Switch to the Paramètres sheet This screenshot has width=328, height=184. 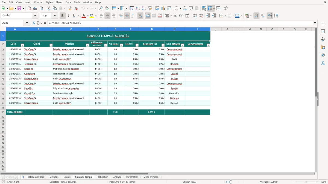coord(132,177)
